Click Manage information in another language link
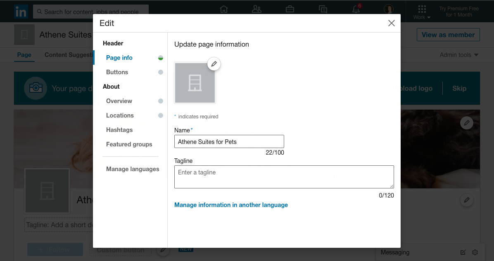This screenshot has height=261, width=494. coord(231,205)
